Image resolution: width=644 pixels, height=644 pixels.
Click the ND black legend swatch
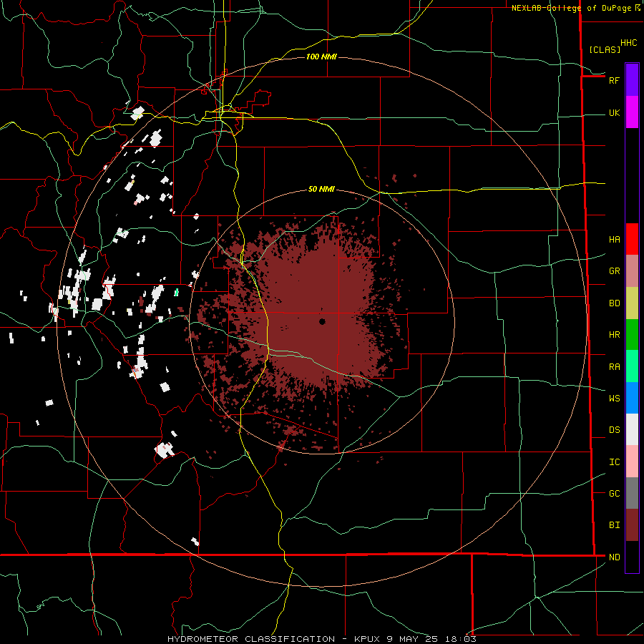tap(632, 557)
